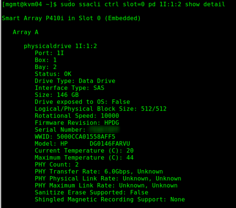Click the Status: OK line
Viewport: 236px width, 208px height.
point(53,74)
